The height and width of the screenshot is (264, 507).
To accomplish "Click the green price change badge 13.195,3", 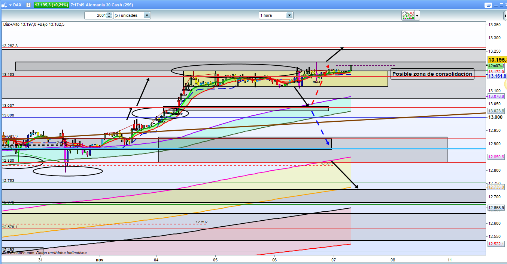I will pyautogui.click(x=51, y=5).
